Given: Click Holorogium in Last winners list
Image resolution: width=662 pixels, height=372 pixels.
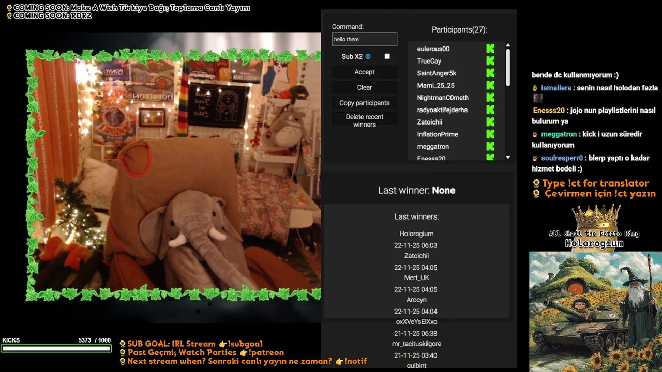Looking at the screenshot, I should click(x=416, y=234).
